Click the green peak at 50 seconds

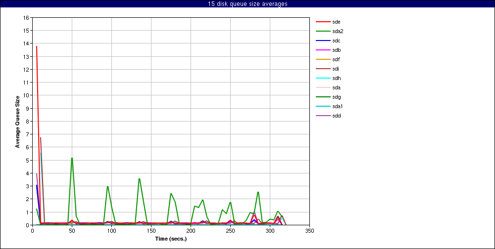click(x=72, y=158)
